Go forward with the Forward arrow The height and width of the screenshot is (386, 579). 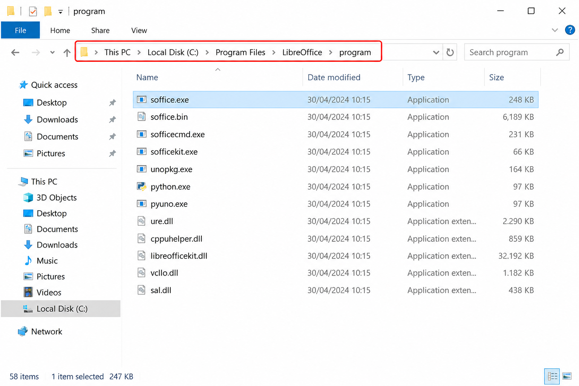[36, 52]
